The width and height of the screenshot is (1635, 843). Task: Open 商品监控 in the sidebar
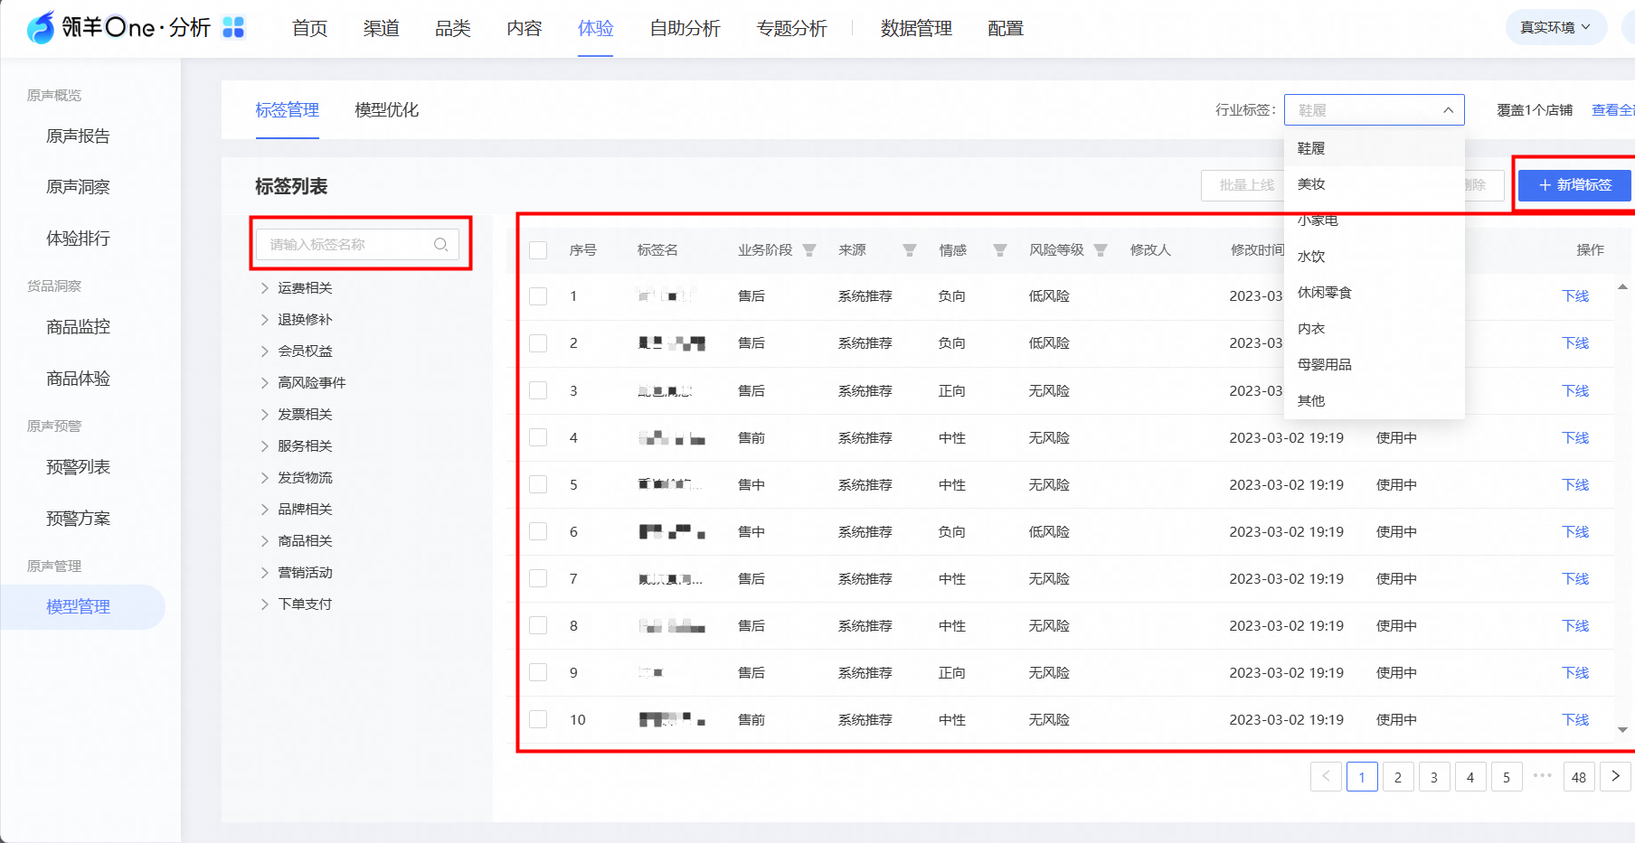pos(79,327)
